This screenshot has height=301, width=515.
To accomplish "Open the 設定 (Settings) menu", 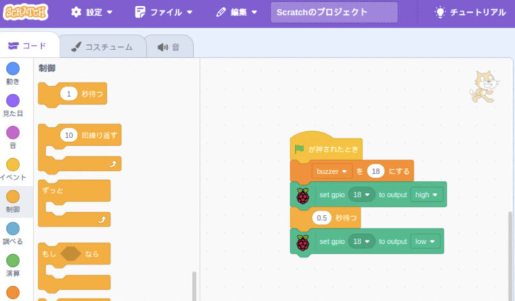I will point(91,12).
